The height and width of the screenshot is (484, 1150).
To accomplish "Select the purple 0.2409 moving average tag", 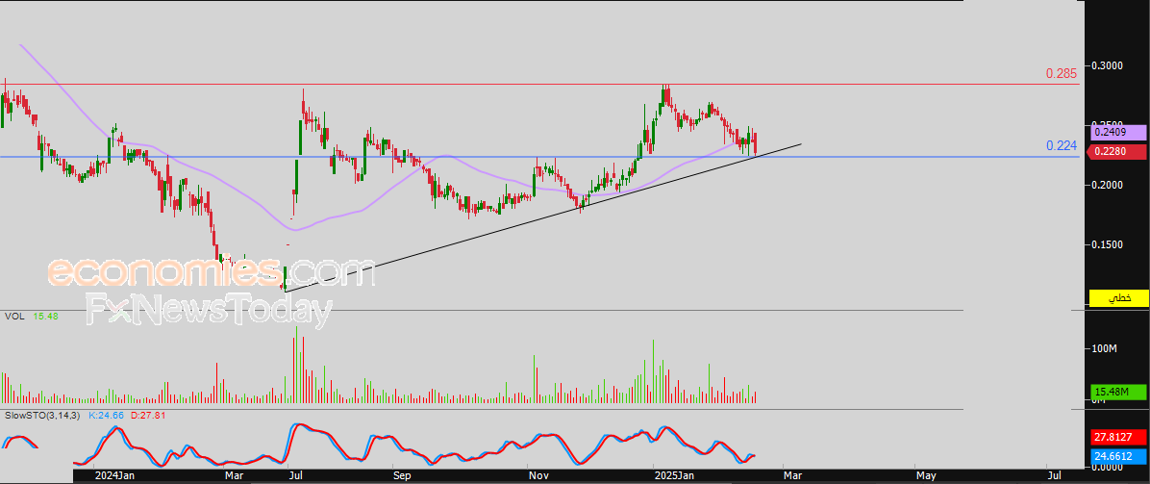I will click(1117, 133).
